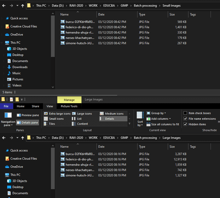Click Back arrow in Small Images window
Screen dimensions: 220x198
point(4,6)
